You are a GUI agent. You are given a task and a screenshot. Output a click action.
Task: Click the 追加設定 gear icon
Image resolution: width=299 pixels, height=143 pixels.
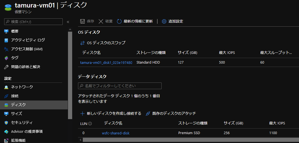tap(164, 21)
